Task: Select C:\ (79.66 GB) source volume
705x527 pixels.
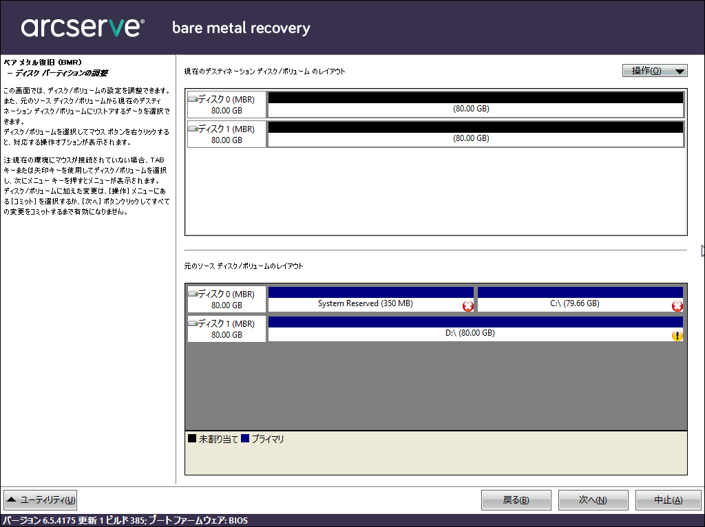Action: coord(580,299)
